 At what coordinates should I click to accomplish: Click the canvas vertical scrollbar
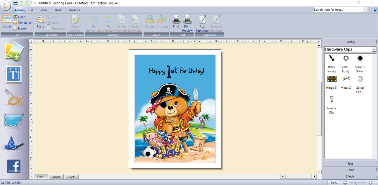(x=319, y=109)
